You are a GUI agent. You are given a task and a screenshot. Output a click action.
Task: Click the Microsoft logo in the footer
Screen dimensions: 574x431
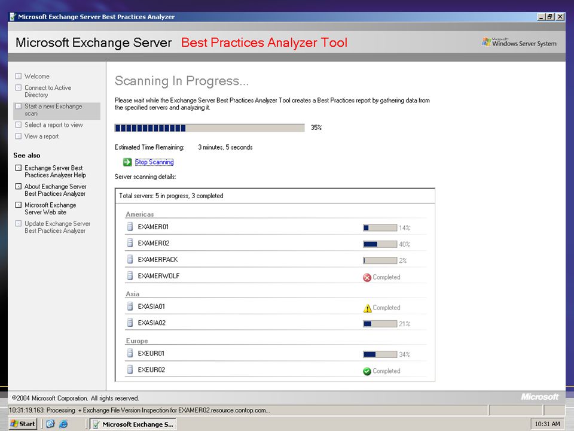(x=539, y=397)
